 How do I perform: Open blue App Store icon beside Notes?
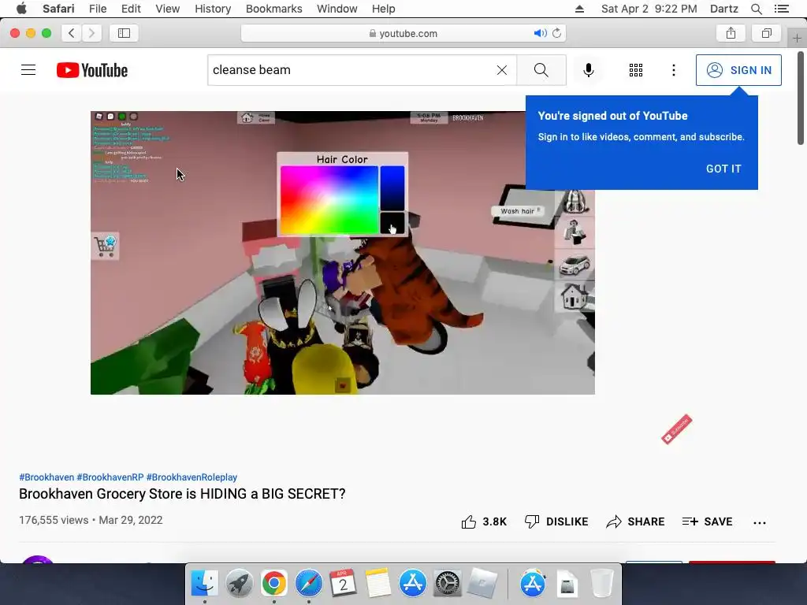tap(412, 584)
